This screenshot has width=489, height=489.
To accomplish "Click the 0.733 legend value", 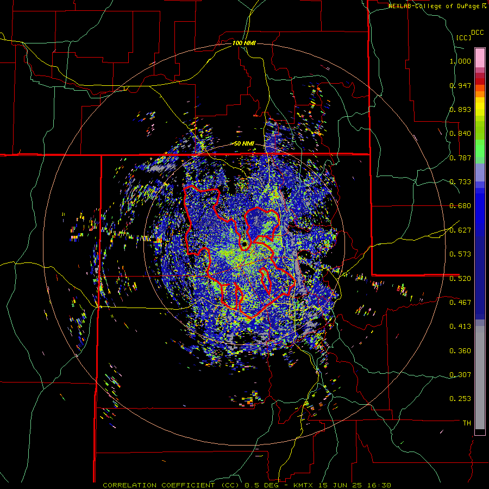I will 460,181.
